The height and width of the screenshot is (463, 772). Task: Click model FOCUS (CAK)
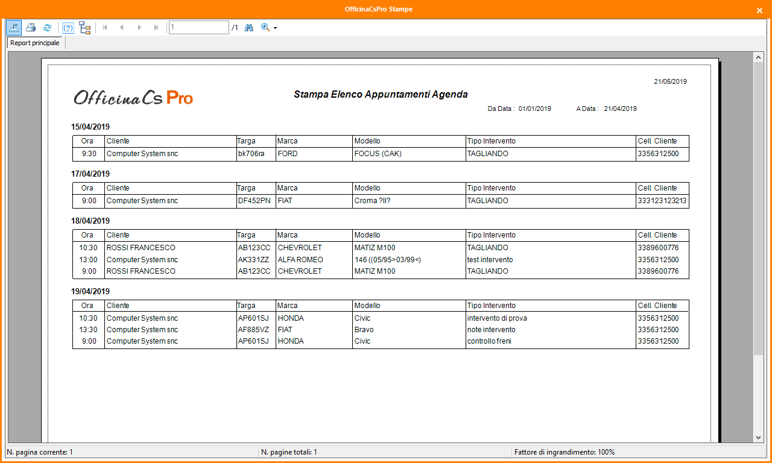(378, 154)
